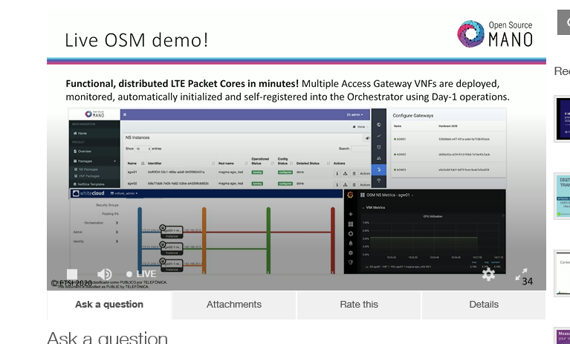
Task: Open NetSlice Templates in OSM sidebar
Action: coord(89,184)
